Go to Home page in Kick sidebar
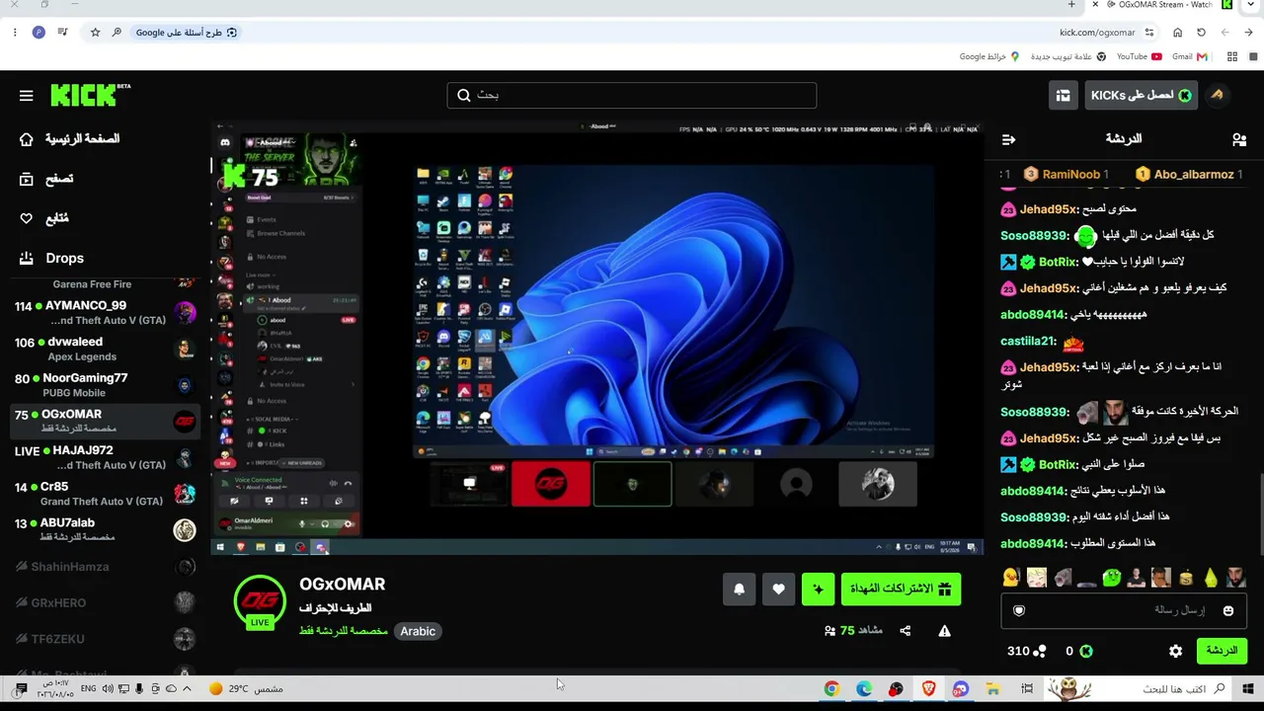The image size is (1264, 711). (x=69, y=139)
